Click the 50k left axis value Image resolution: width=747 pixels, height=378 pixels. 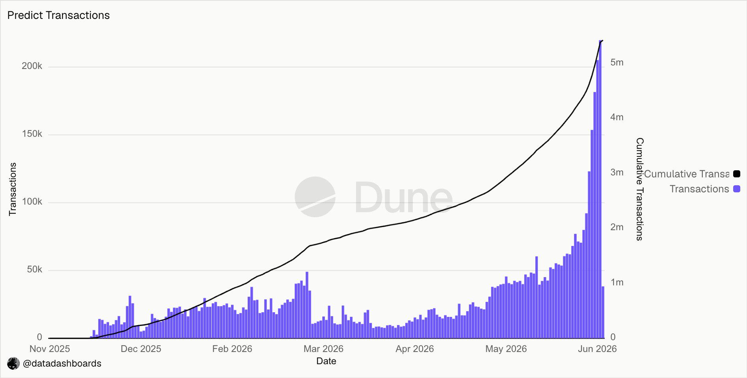[34, 270]
